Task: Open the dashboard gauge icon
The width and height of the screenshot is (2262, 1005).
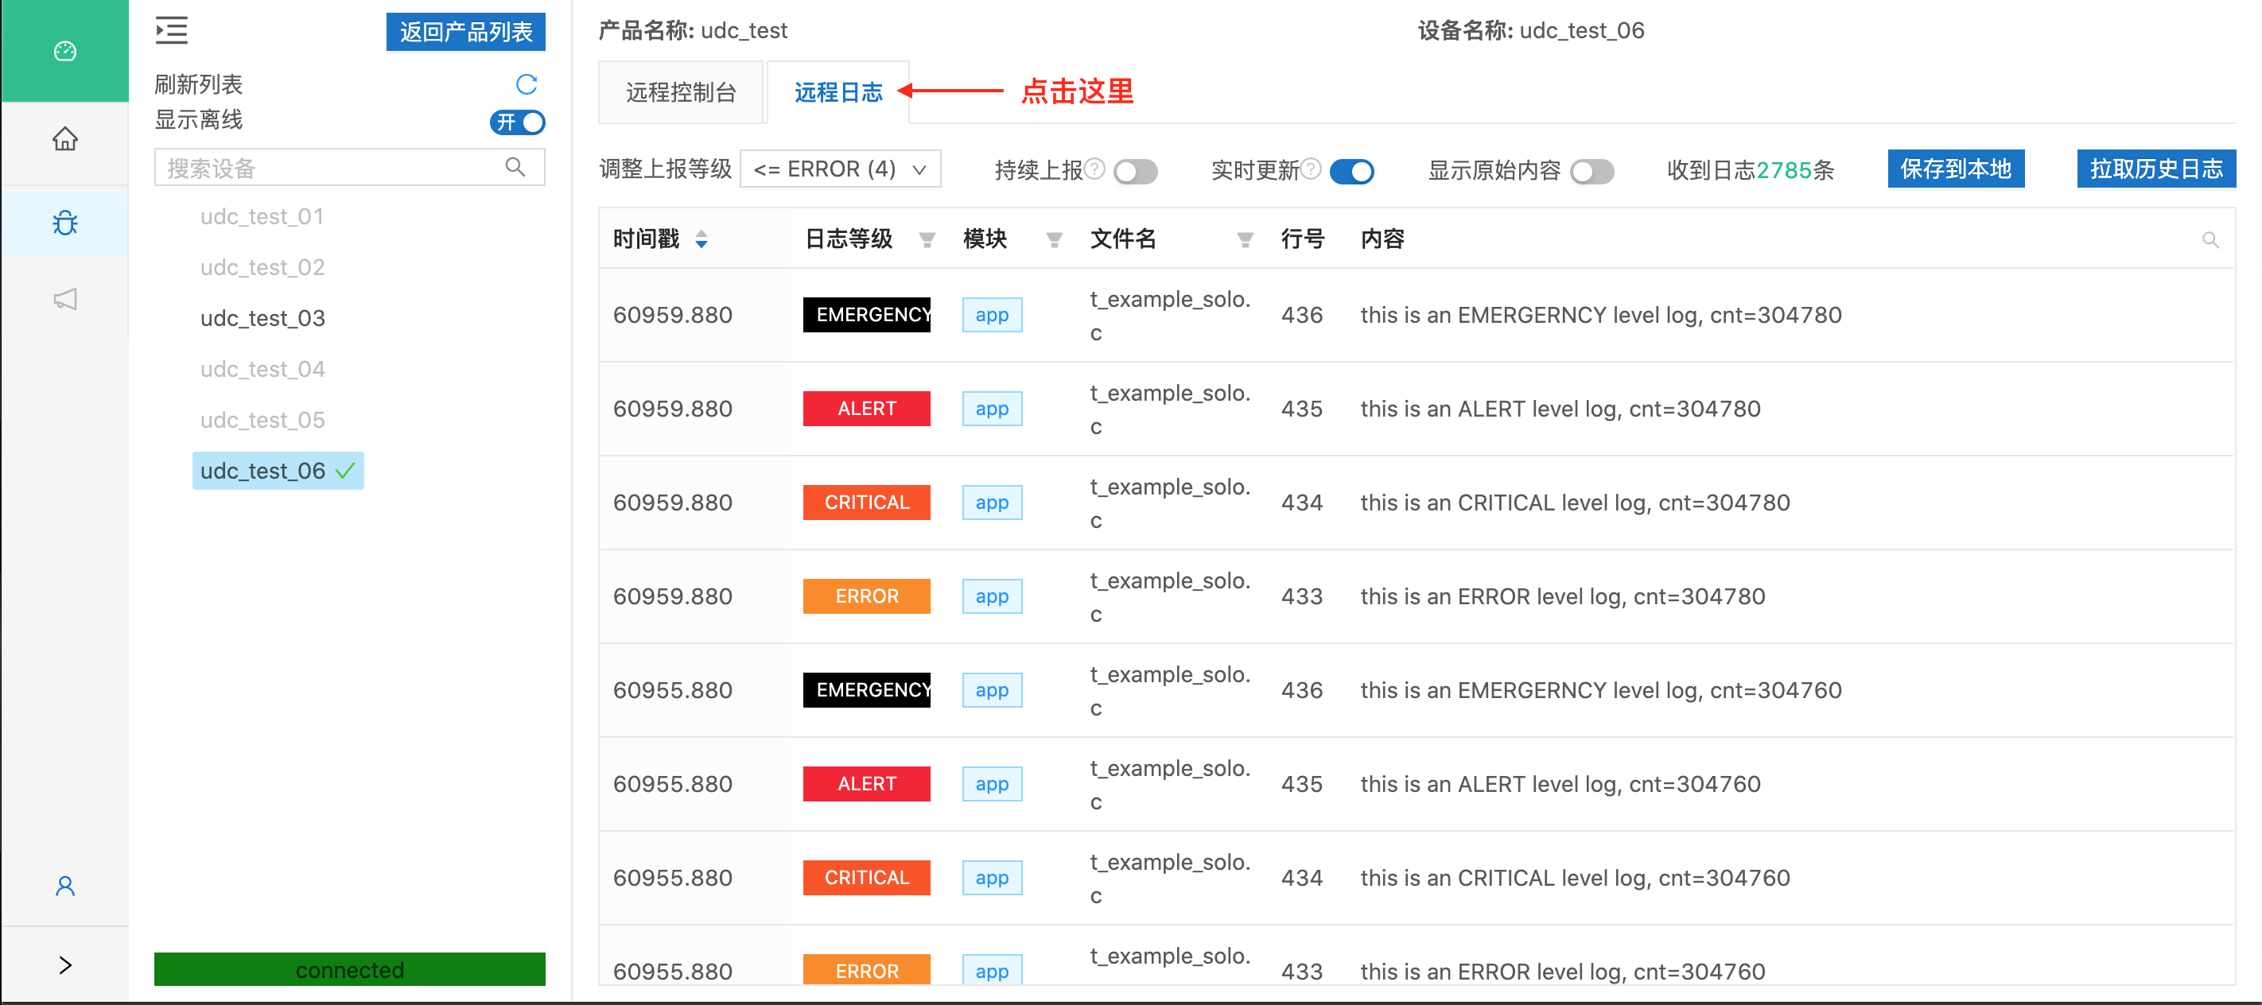Action: click(x=65, y=51)
